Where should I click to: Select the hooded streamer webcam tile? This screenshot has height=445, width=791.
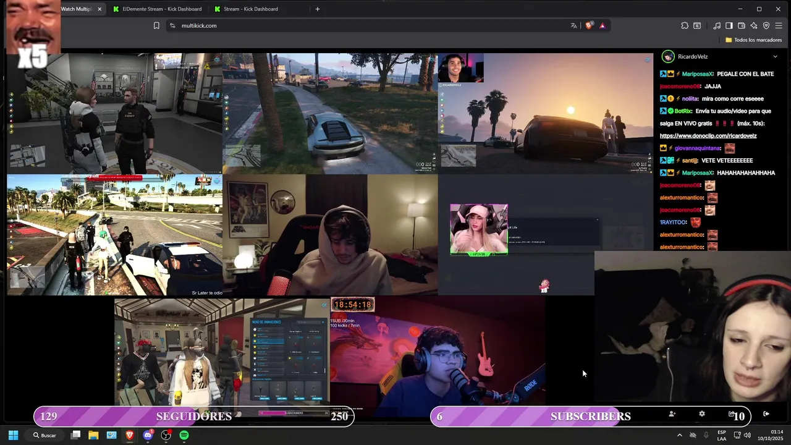(x=330, y=235)
